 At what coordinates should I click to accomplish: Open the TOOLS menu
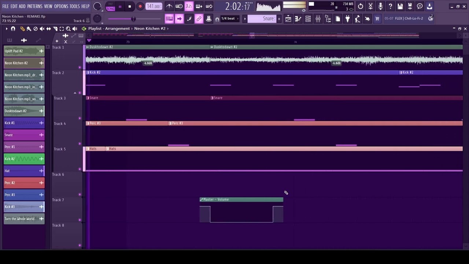pyautogui.click(x=75, y=6)
